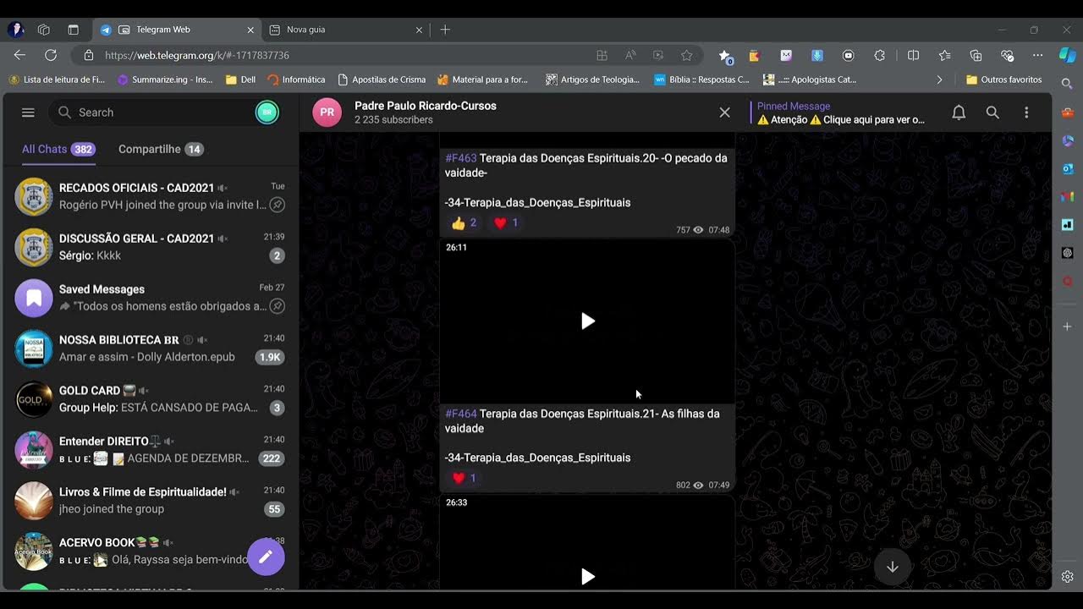Open a new tab with plus button
The height and width of the screenshot is (609, 1083).
445,30
